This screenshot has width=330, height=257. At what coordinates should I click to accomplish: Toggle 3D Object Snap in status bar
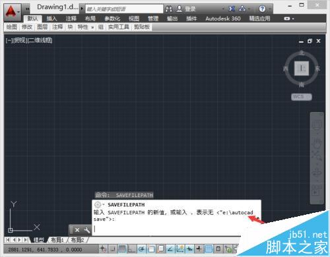(x=161, y=249)
